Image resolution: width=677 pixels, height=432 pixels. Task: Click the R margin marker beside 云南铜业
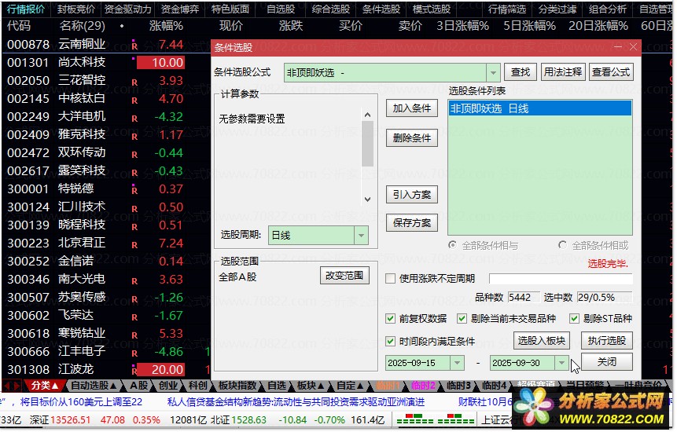point(134,46)
